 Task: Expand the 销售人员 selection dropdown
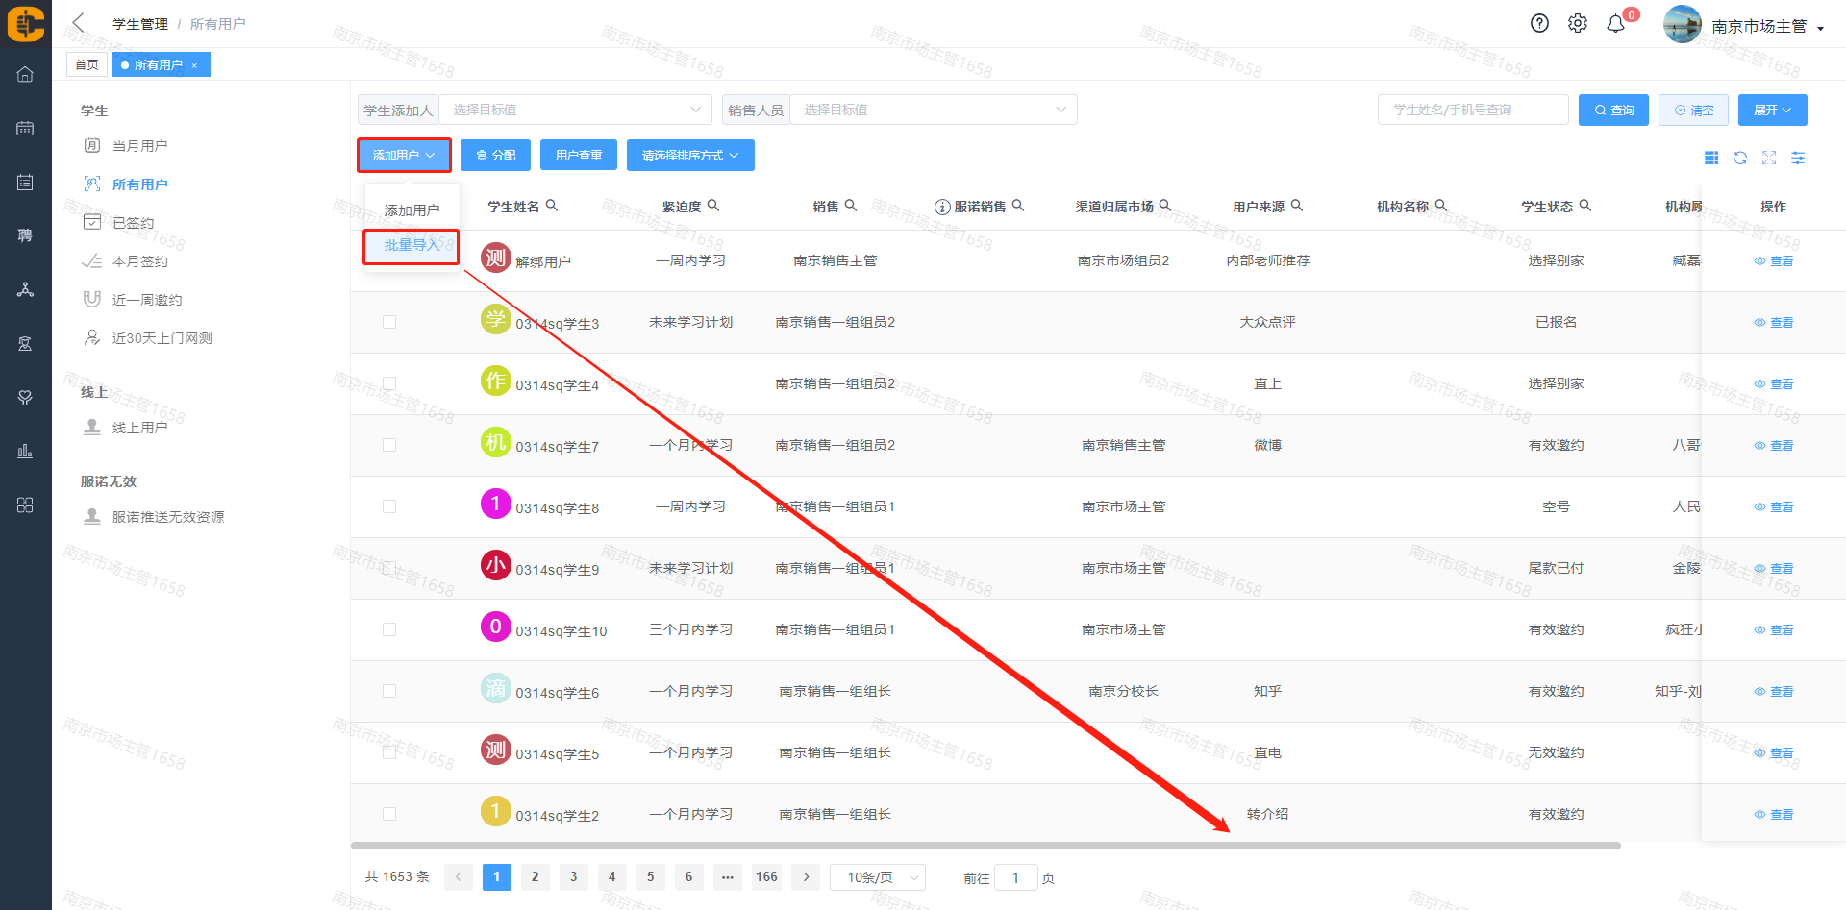[933, 110]
